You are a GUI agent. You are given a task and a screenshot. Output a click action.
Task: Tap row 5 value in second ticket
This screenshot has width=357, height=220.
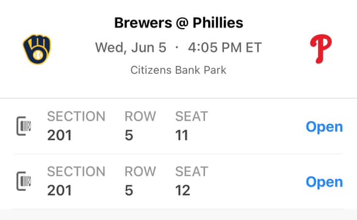[129, 191]
